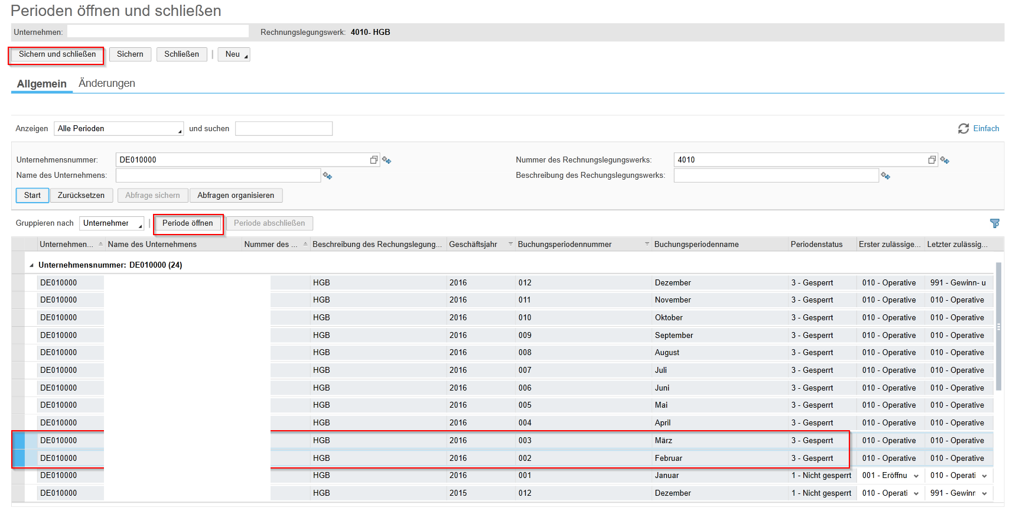Screen dimensions: 1013x517
Task: Click the Letzter zulässig... column header
Action: tap(959, 244)
